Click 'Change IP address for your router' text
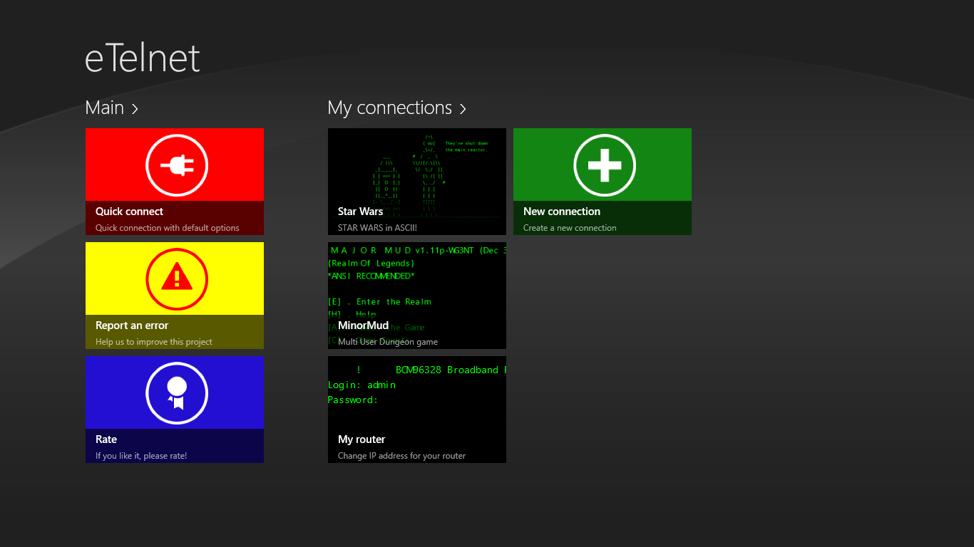 pos(401,456)
